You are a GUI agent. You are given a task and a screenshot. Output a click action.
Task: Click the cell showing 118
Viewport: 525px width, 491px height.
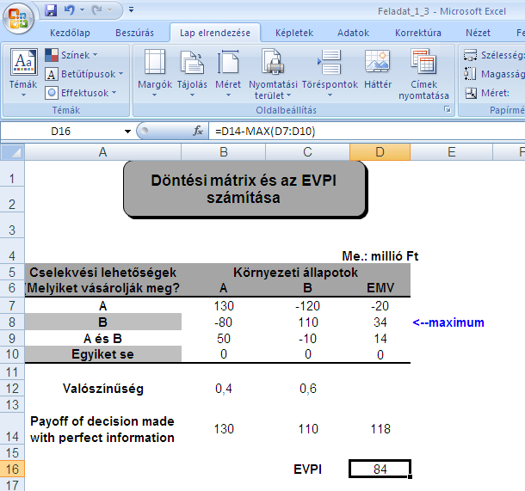[x=380, y=429]
